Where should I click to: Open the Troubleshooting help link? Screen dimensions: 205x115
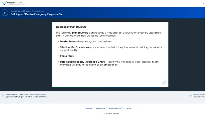click(x=199, y=97)
